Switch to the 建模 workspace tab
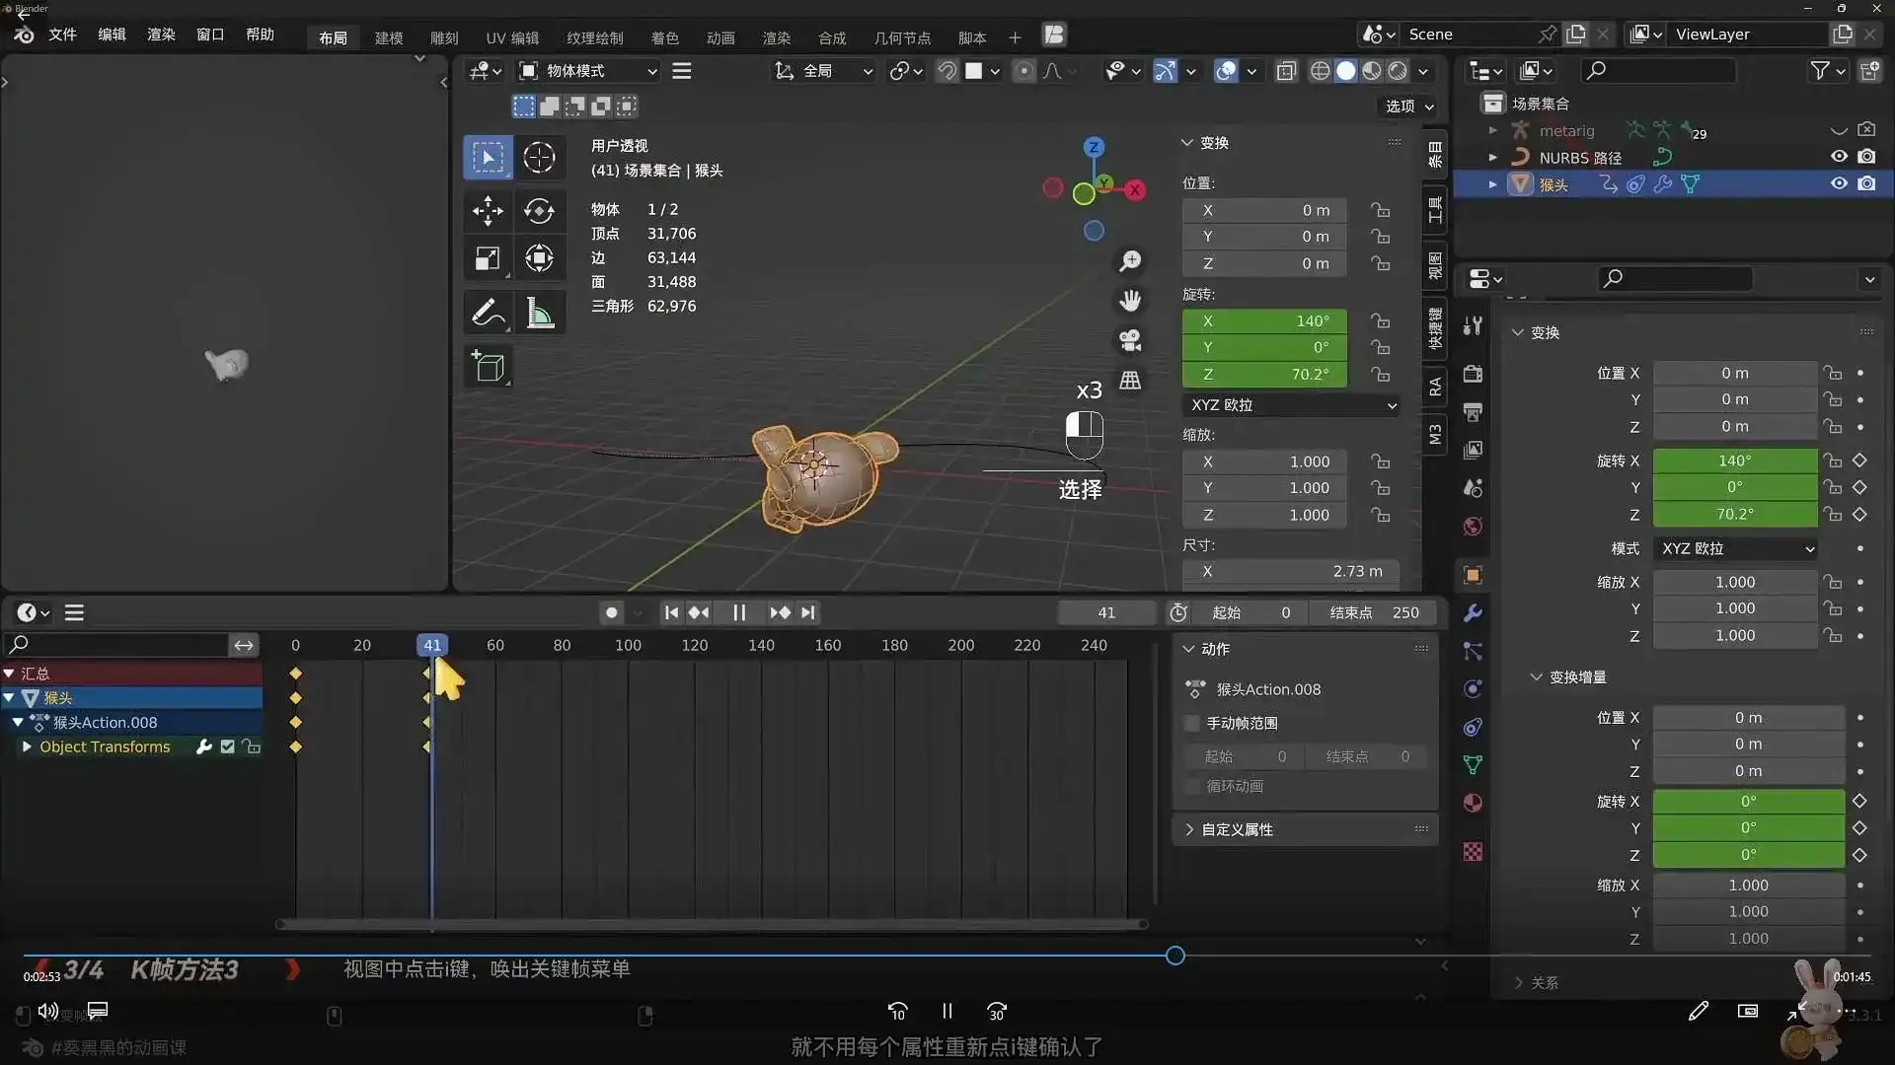This screenshot has width=1895, height=1065. tap(388, 37)
